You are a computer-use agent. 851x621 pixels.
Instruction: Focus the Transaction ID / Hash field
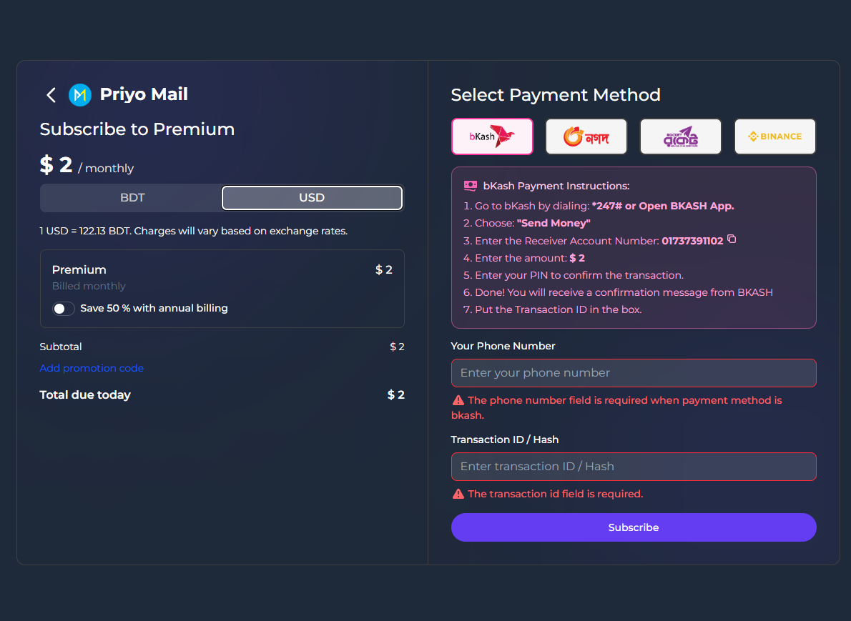point(633,467)
